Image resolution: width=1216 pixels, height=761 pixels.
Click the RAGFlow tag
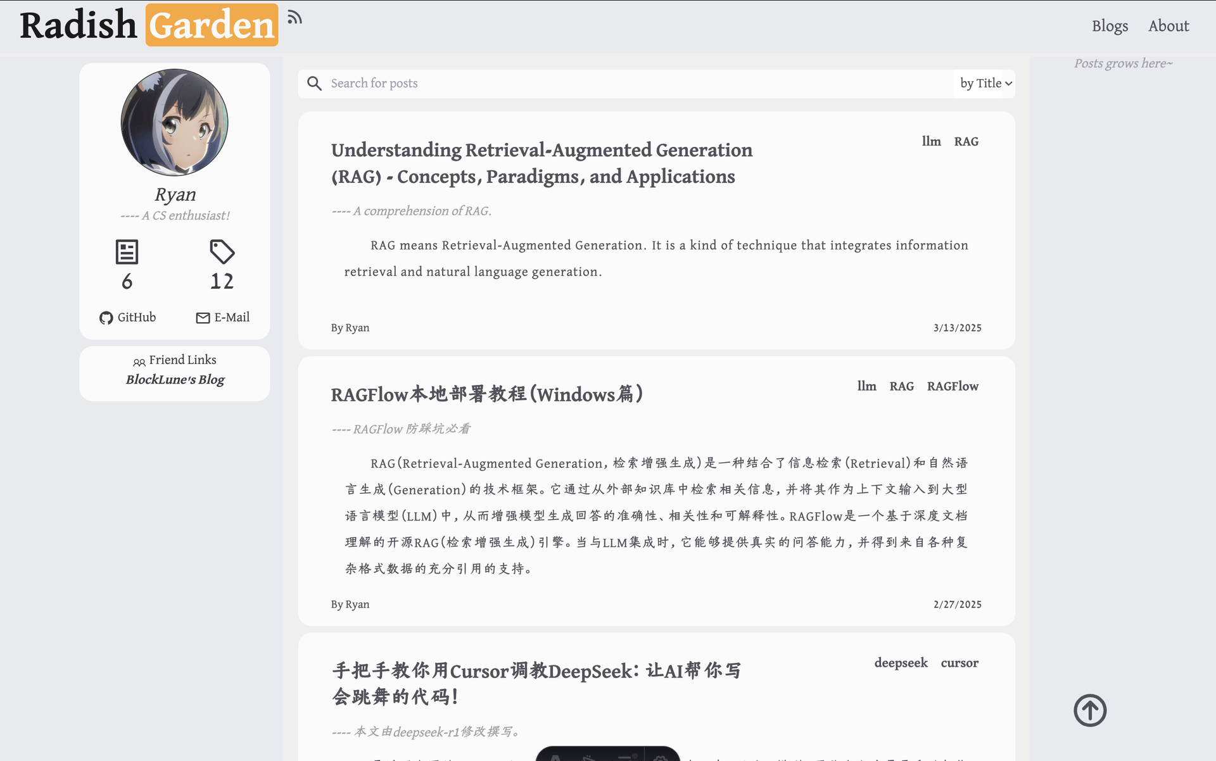pyautogui.click(x=952, y=386)
